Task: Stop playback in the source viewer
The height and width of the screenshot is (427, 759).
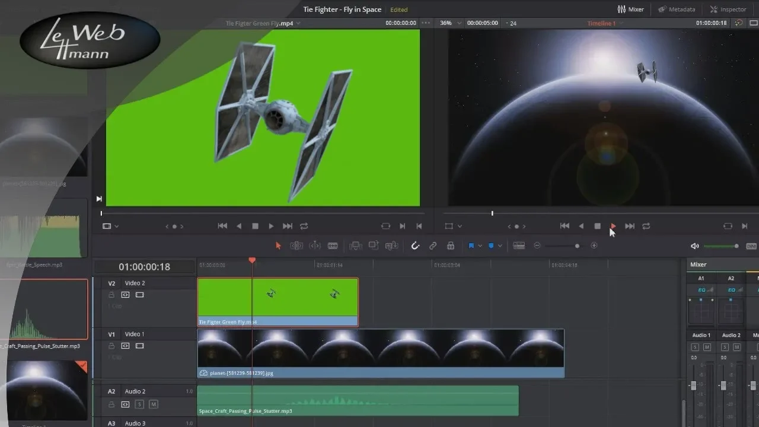Action: (x=255, y=226)
